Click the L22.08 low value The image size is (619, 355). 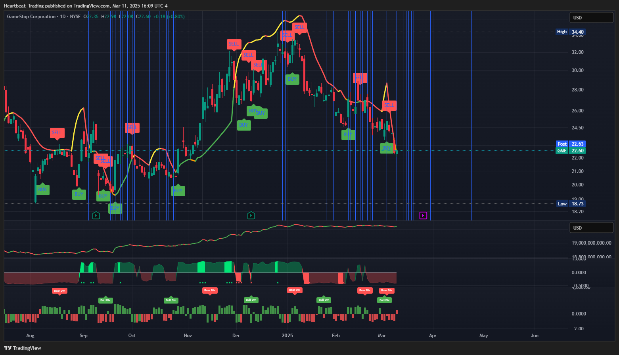click(x=126, y=17)
